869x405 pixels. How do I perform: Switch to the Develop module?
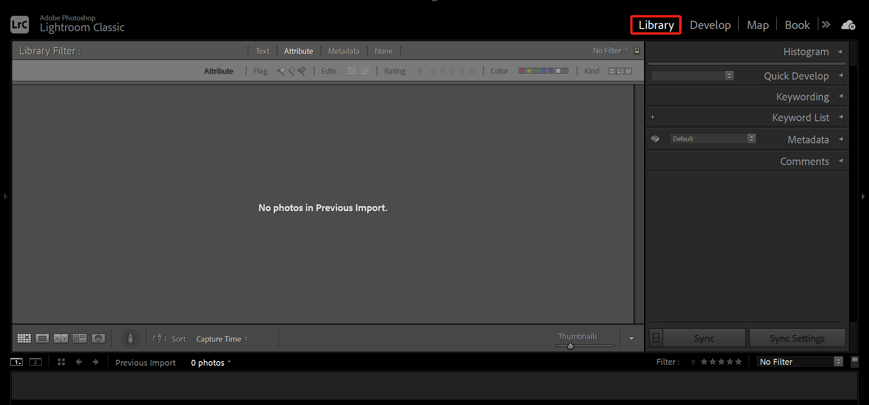click(710, 25)
